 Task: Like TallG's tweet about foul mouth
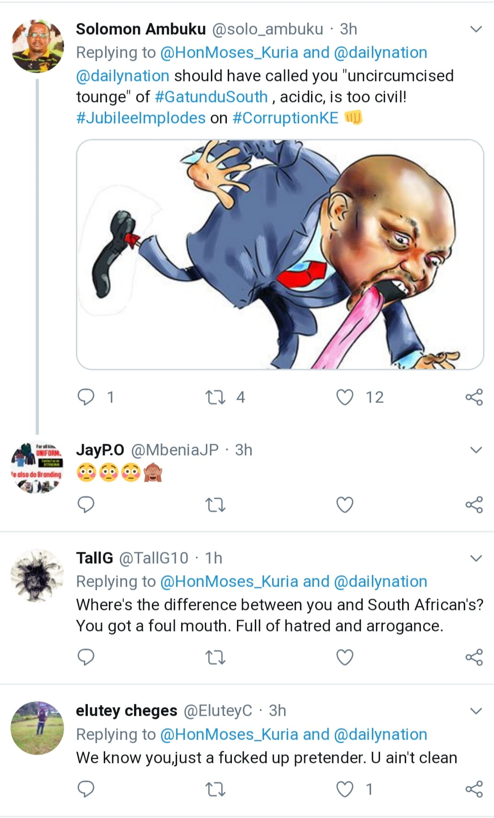[x=345, y=658]
